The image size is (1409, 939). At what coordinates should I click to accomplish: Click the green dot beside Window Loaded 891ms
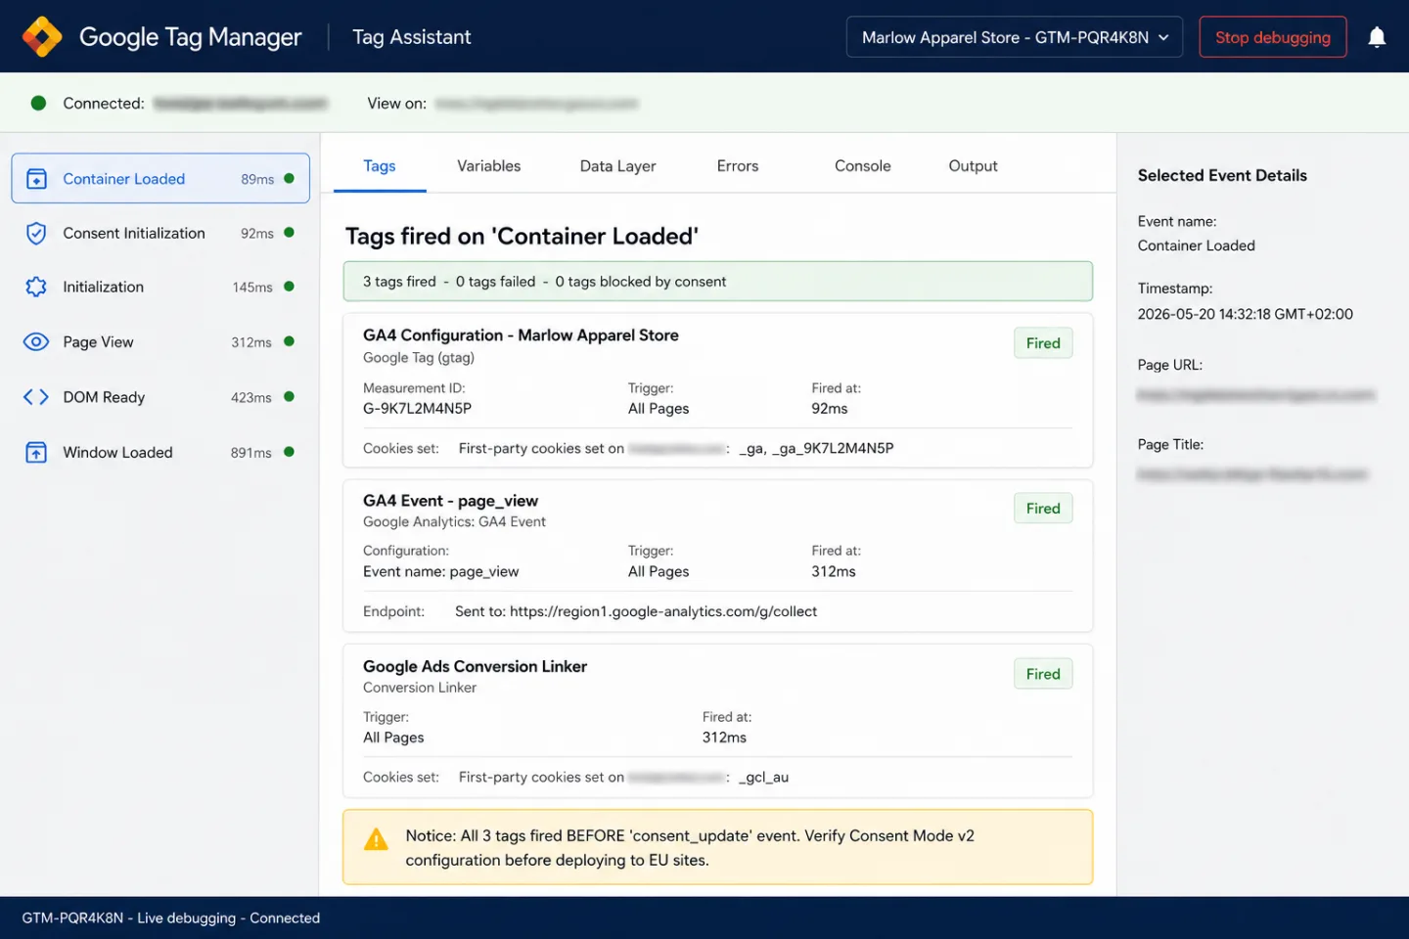289,452
